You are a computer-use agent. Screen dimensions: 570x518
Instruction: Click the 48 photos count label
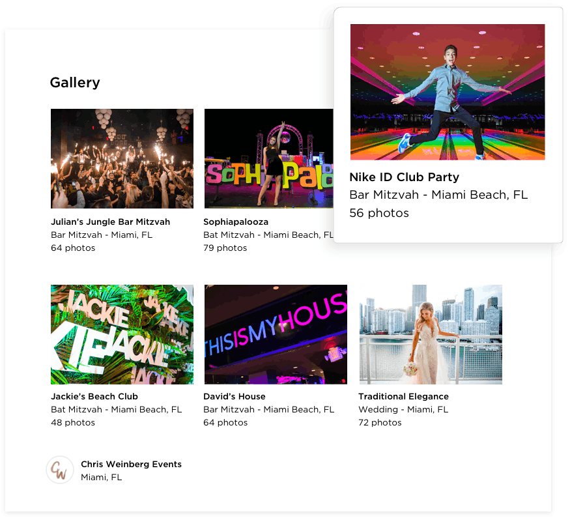(73, 422)
